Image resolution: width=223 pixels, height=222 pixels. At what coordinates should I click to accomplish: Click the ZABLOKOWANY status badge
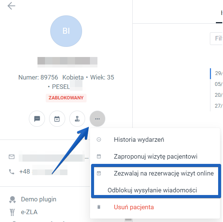pyautogui.click(x=66, y=98)
